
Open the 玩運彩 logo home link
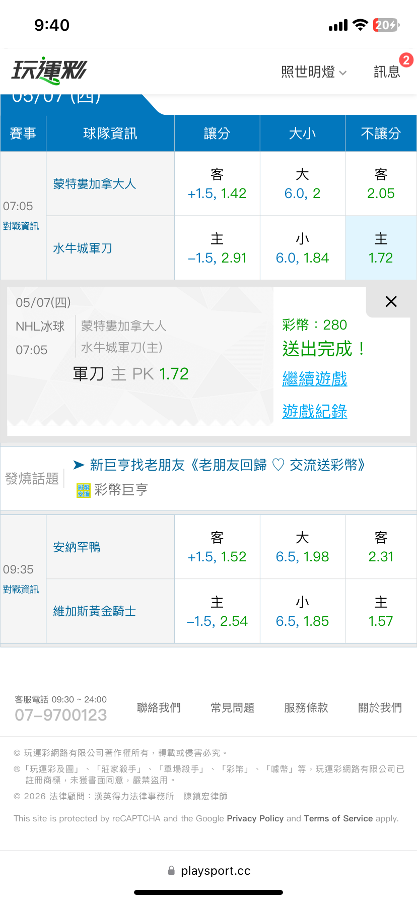[x=49, y=71]
